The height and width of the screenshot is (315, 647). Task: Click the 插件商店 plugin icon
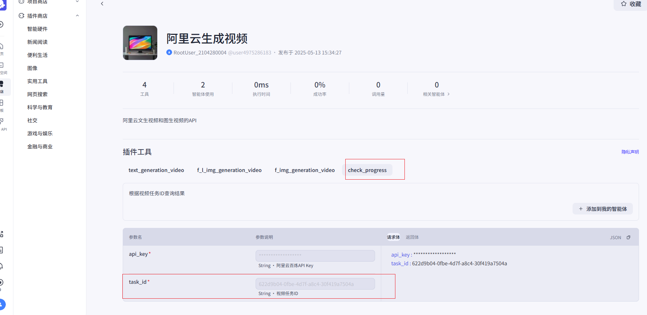(x=21, y=16)
